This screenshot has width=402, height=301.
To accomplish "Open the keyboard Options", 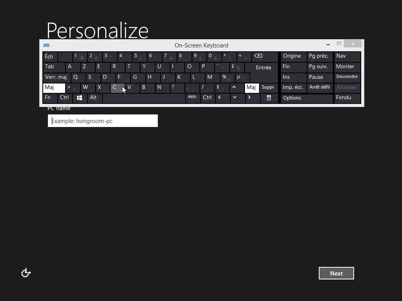I will coord(307,98).
